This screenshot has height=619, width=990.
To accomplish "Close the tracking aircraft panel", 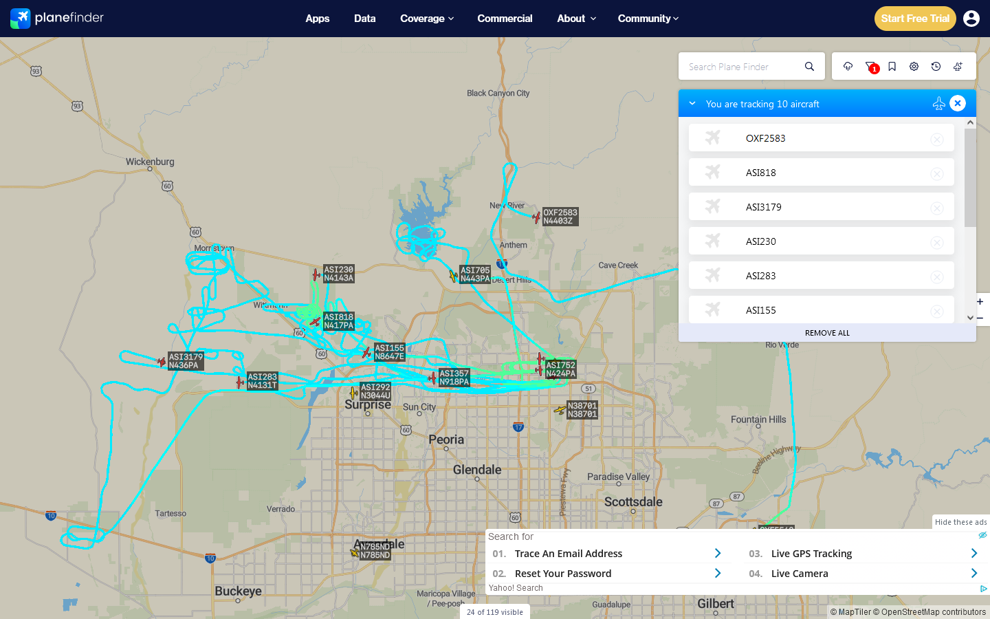I will (958, 103).
